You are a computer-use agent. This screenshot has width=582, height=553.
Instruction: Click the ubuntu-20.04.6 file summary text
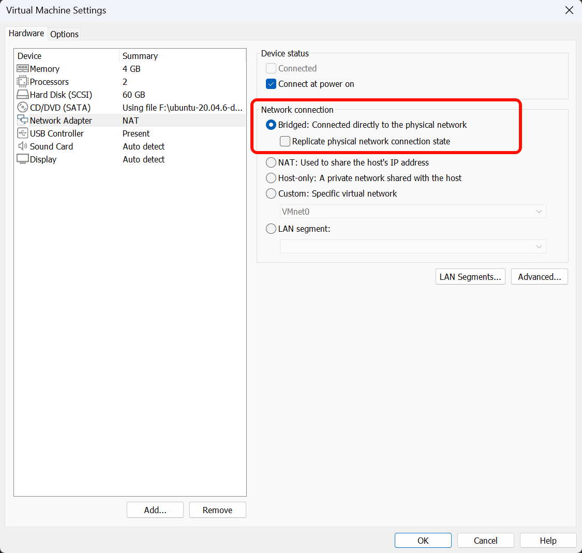[x=182, y=108]
